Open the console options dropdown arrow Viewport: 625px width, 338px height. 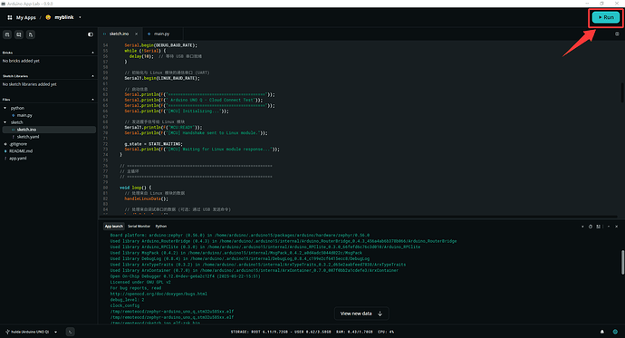582,227
